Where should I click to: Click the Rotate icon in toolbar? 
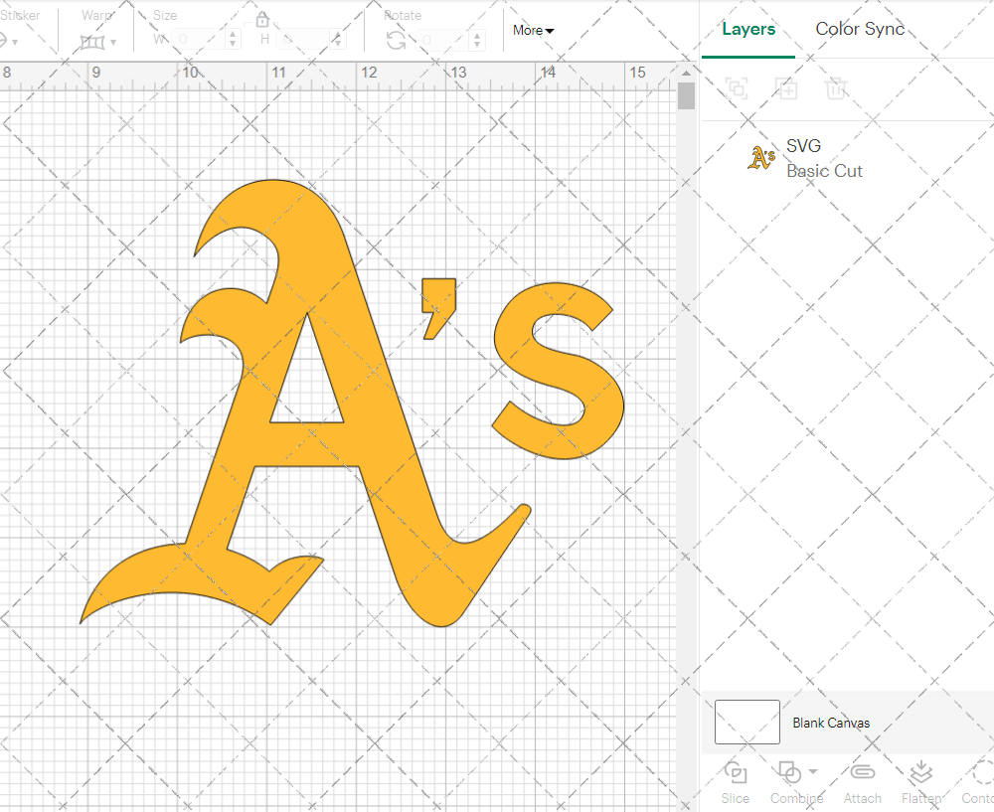(396, 40)
